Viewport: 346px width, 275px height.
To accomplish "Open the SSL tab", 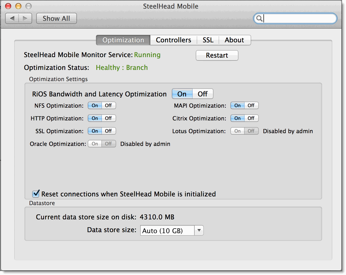I will click(208, 40).
